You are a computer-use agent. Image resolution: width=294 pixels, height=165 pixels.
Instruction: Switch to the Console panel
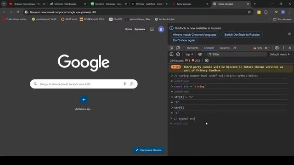(209, 48)
